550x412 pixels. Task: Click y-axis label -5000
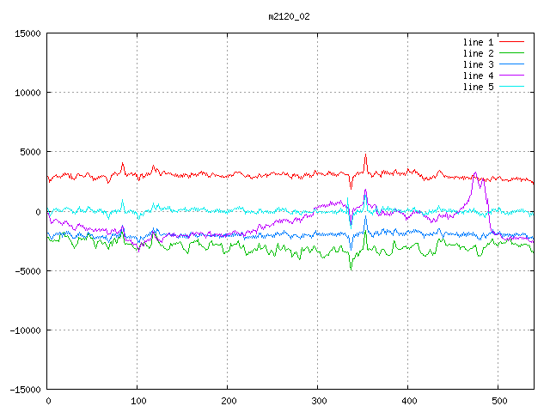(x=27, y=271)
